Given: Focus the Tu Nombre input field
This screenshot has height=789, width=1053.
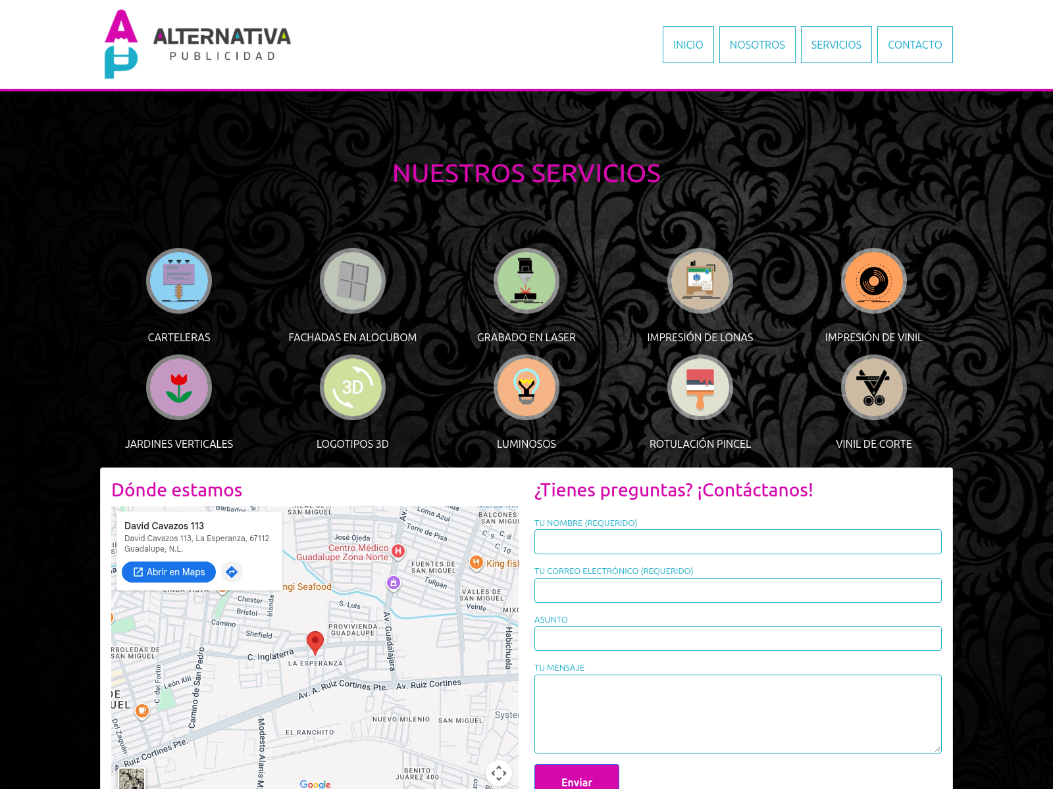Looking at the screenshot, I should point(738,542).
